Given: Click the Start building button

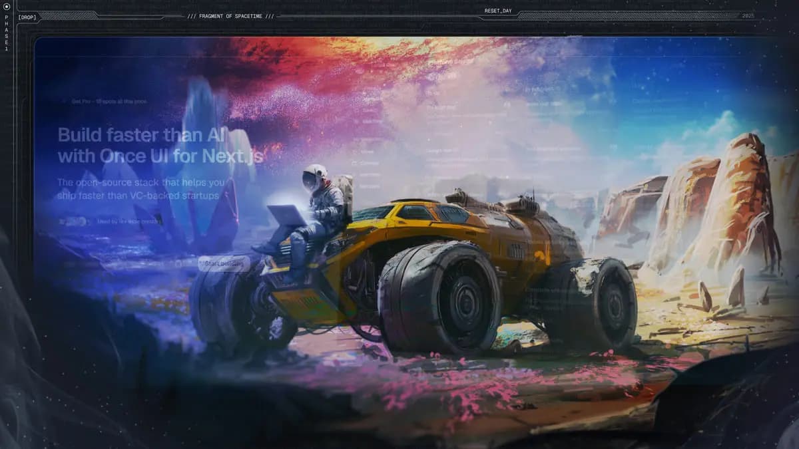Looking at the screenshot, I should tap(224, 264).
